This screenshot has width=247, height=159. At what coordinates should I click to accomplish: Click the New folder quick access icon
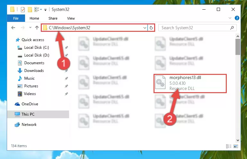pos(30,10)
